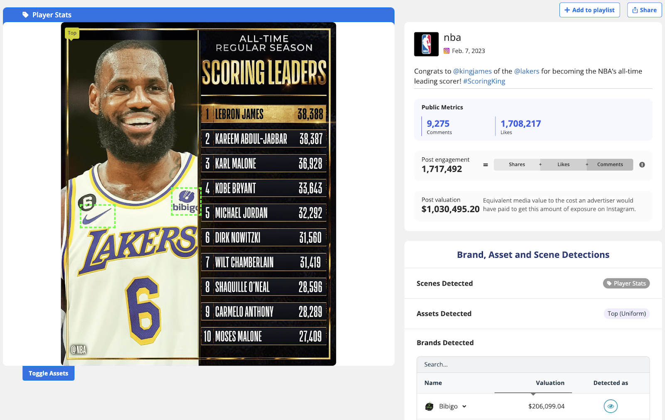Click the NBA logo profile avatar
Screen dimensions: 665x420
426,44
